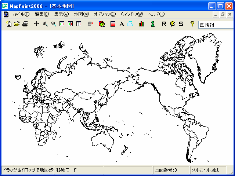Click the yellow question mark help icon
Screen dimensions: 235x176
click(x=192, y=24)
